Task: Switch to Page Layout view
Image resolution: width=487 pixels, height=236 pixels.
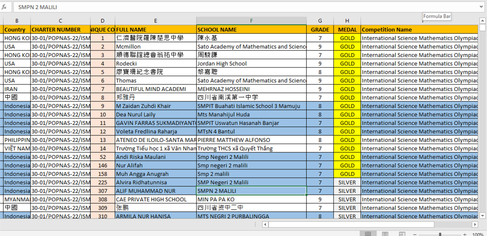Action: (x=385, y=234)
